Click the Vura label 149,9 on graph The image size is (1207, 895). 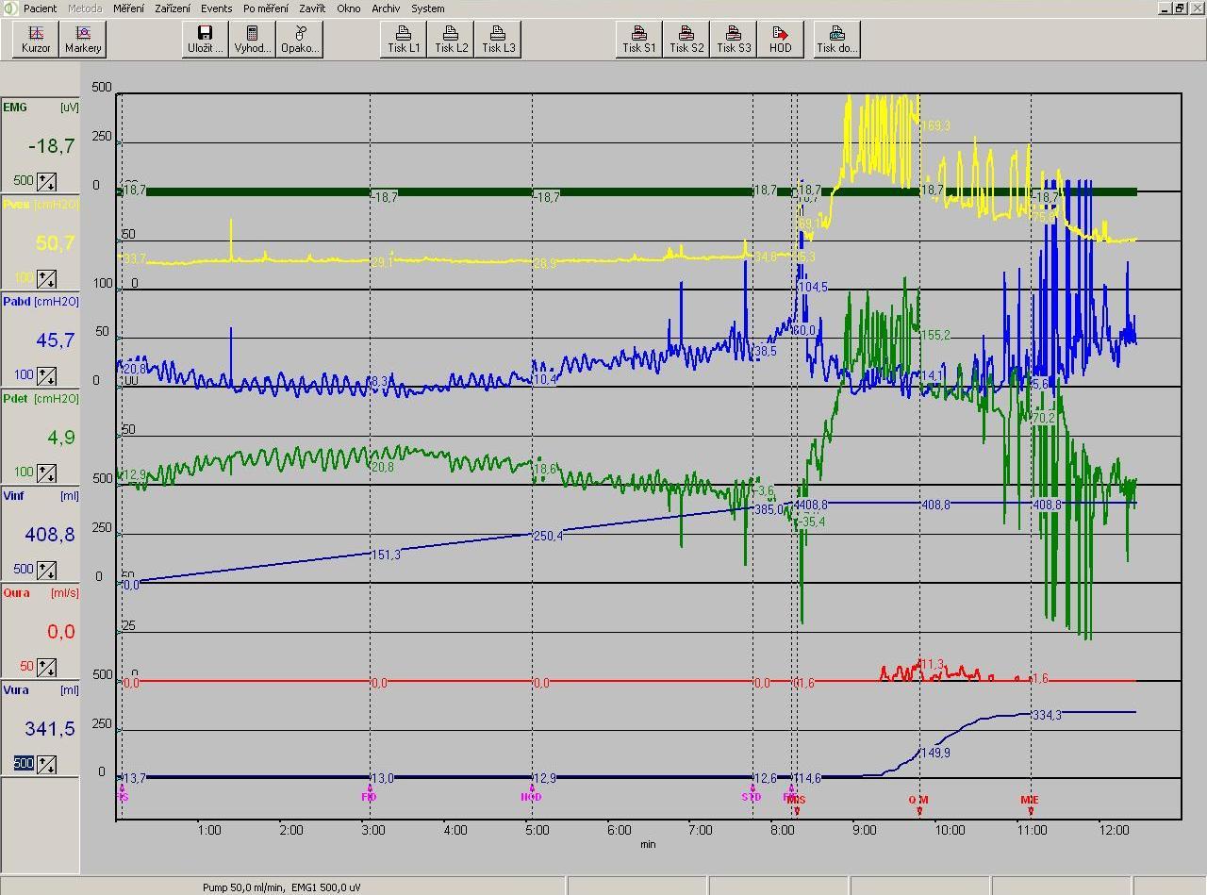[x=935, y=753]
